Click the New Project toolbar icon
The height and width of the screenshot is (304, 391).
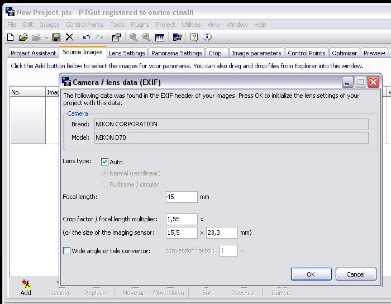tap(10, 37)
